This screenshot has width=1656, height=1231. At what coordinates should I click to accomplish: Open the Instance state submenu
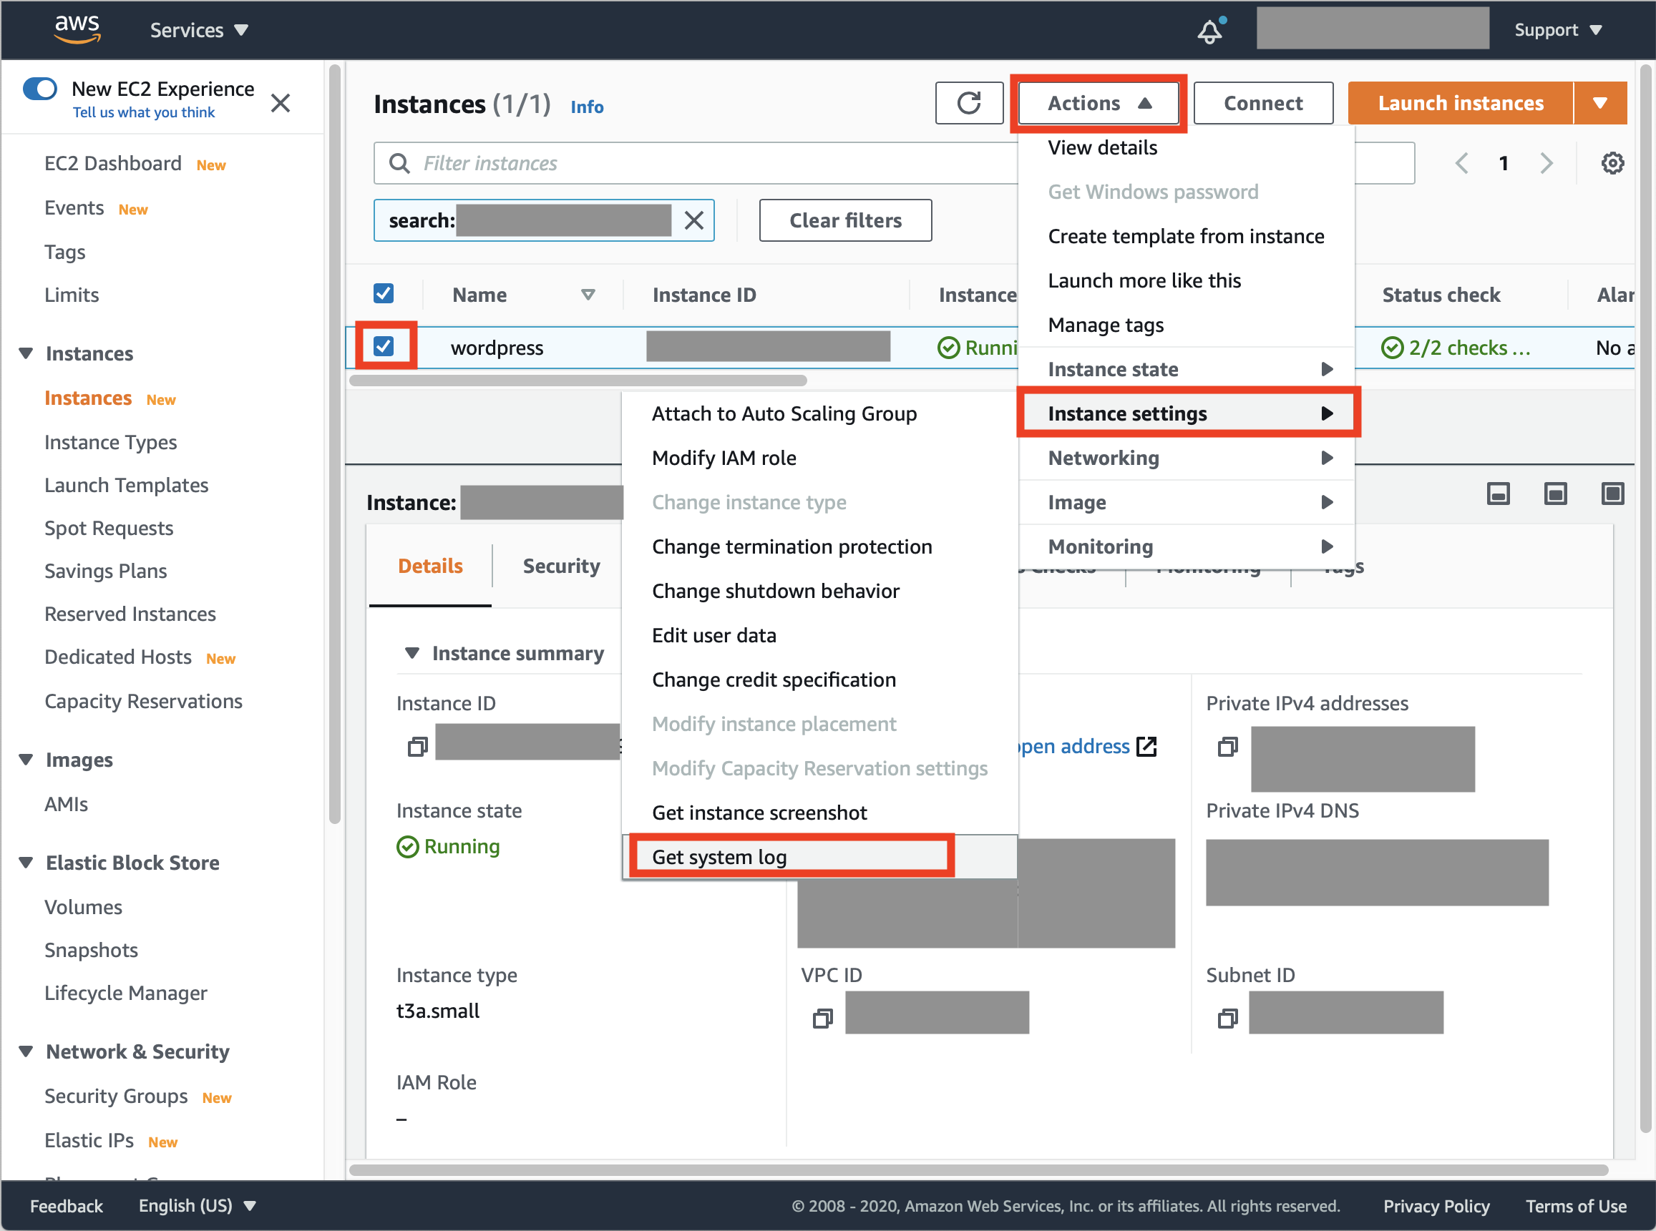coord(1187,370)
